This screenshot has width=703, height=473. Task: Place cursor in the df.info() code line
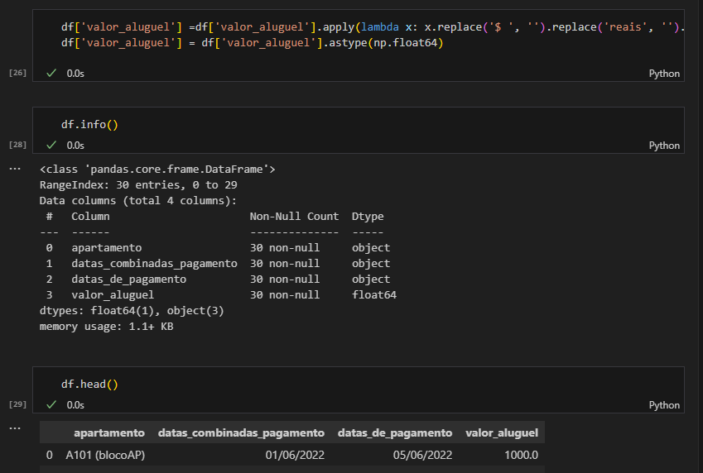click(x=89, y=125)
